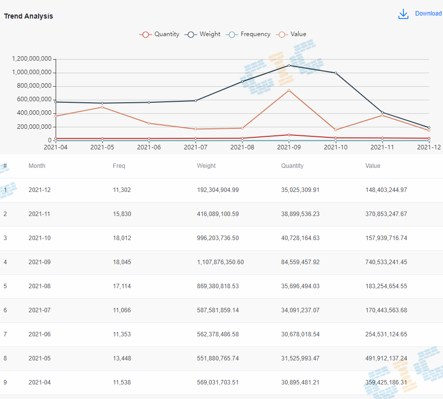Click weight value 587,581,859.14
This screenshot has width=443, height=399.
(x=218, y=310)
